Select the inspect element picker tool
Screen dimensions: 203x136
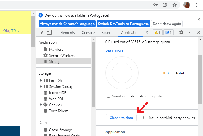tap(41, 32)
